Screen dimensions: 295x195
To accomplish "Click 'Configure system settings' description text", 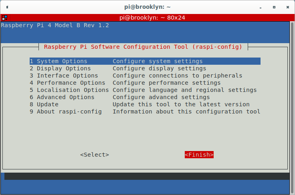I will pos(158,61).
